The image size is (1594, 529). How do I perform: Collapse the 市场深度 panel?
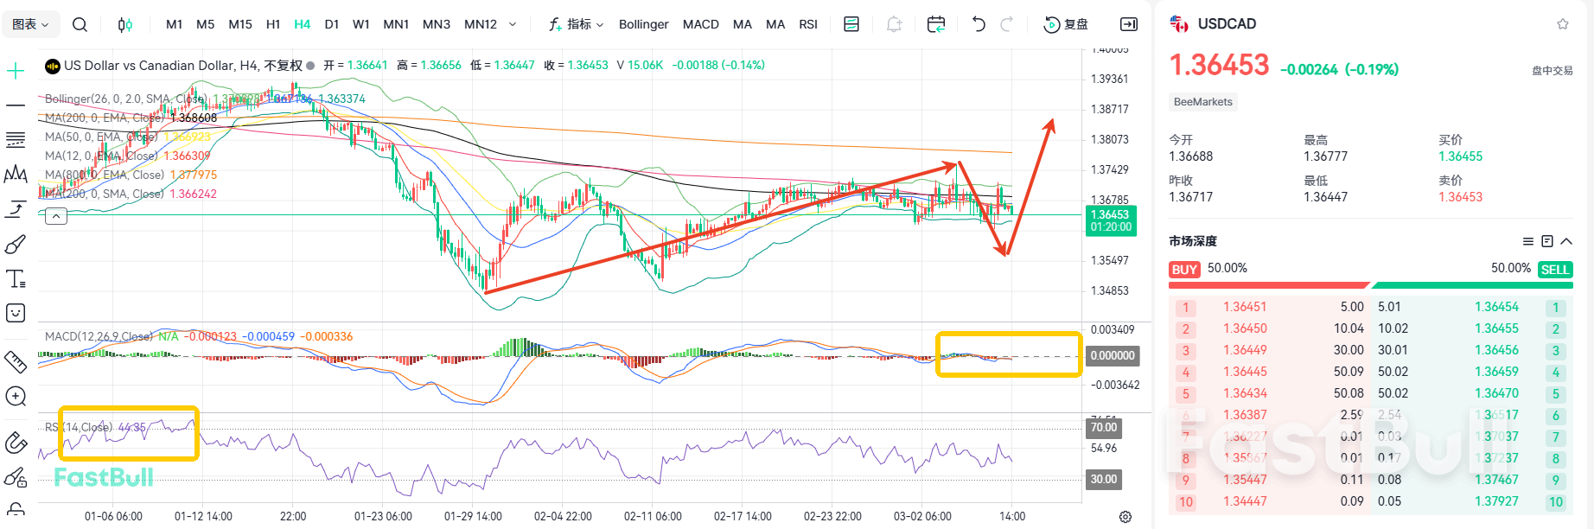pos(1566,241)
